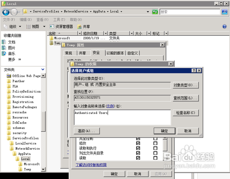230x179 pixels.
Task: Click the green refresh icon by address bar
Action: tap(155, 12)
